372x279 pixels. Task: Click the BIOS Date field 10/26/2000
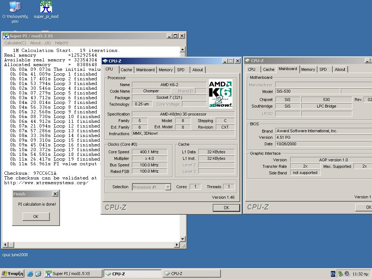pyautogui.click(x=324, y=144)
